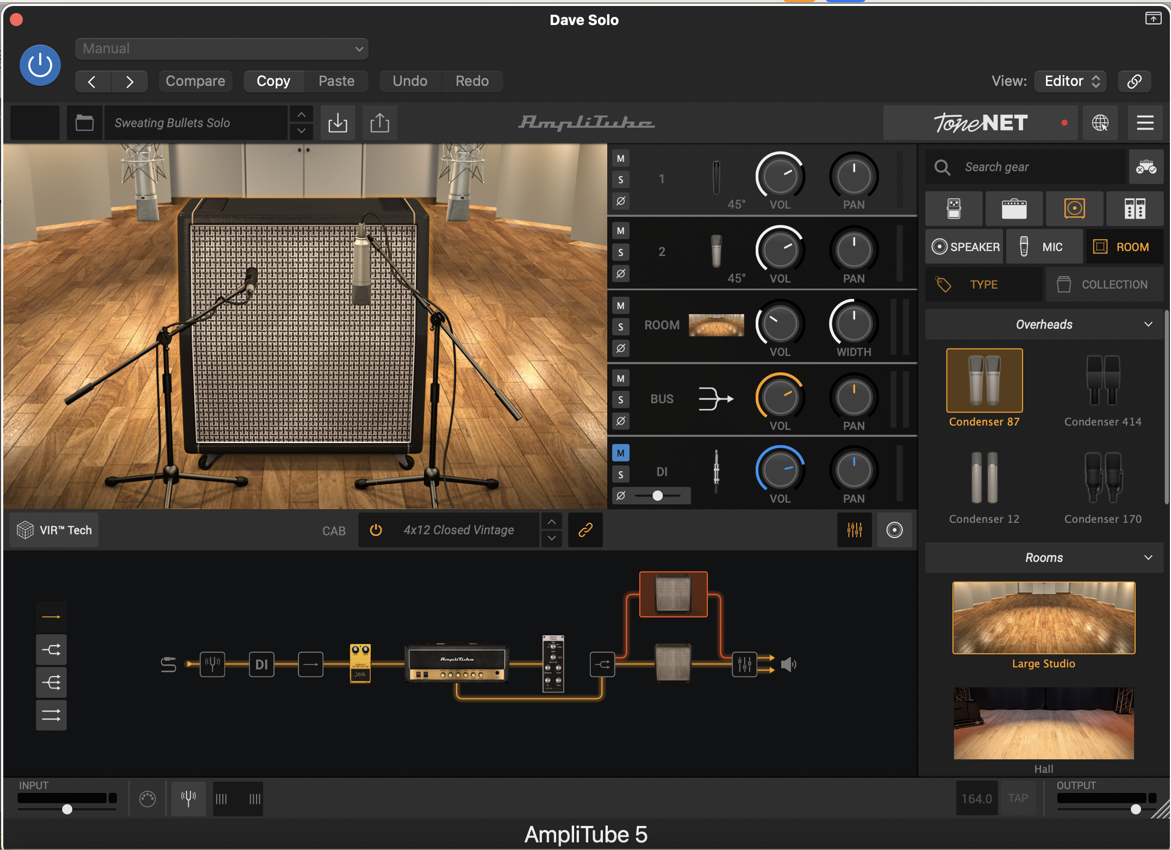Open the tuner icon in the bottom bar
The height and width of the screenshot is (850, 1171).
pyautogui.click(x=188, y=799)
